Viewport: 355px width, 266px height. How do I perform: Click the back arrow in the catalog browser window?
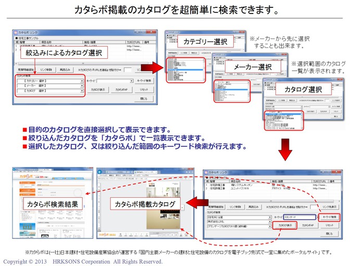point(100,172)
